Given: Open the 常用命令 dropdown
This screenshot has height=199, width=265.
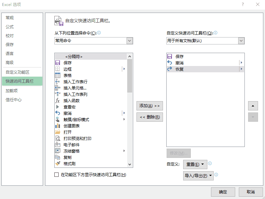Looking at the screenshot, I should pyautogui.click(x=130, y=41).
